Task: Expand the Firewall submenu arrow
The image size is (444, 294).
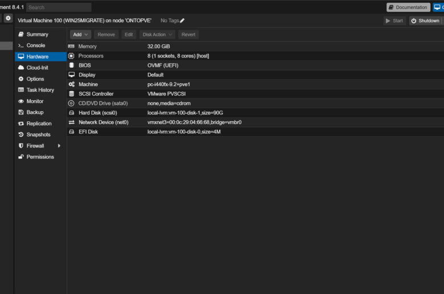Action: coord(59,146)
